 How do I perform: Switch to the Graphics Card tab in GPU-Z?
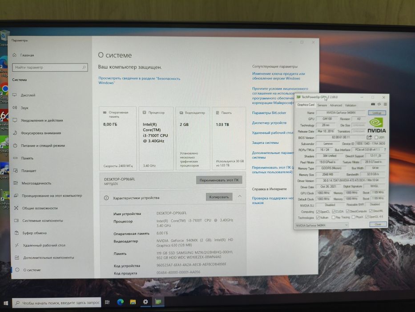(x=306, y=105)
